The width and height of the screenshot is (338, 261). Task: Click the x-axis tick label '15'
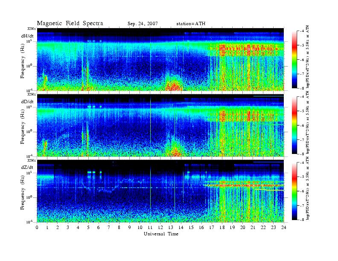[x=191, y=227]
